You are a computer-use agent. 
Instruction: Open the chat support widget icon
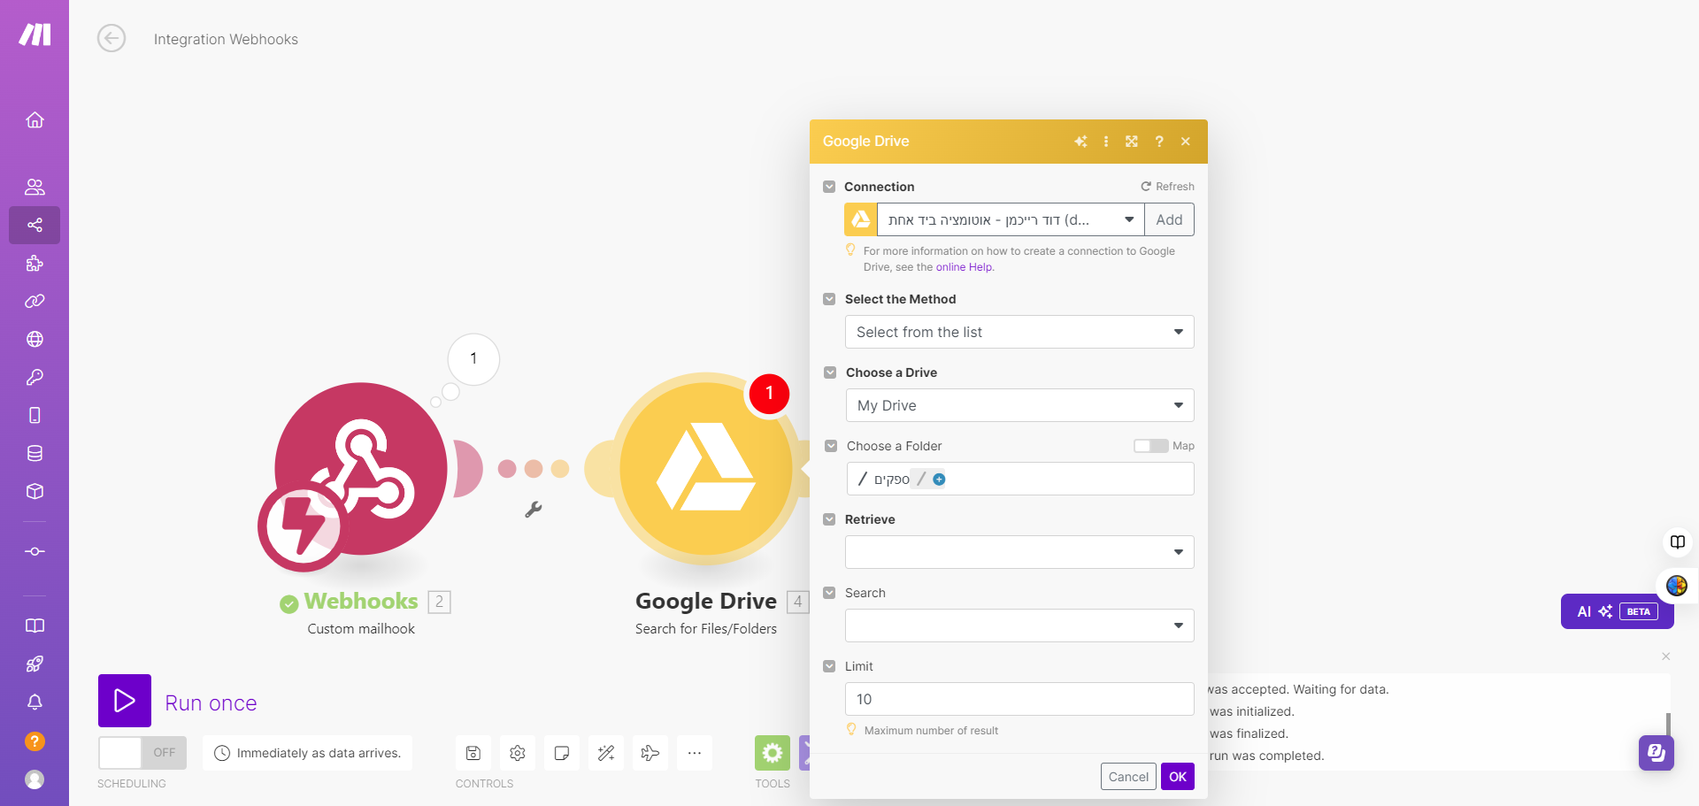click(1656, 753)
